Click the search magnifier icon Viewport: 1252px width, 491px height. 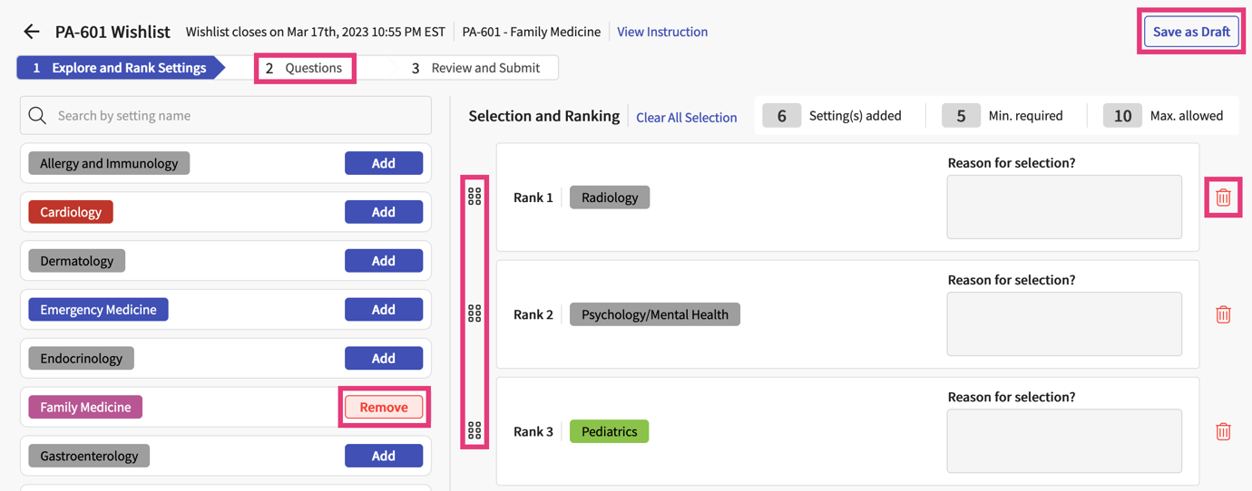coord(37,116)
